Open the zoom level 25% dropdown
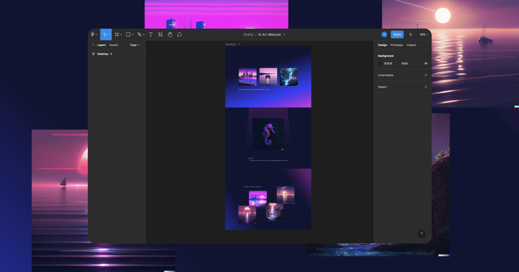Viewport: 519px width, 272px height. tap(423, 34)
